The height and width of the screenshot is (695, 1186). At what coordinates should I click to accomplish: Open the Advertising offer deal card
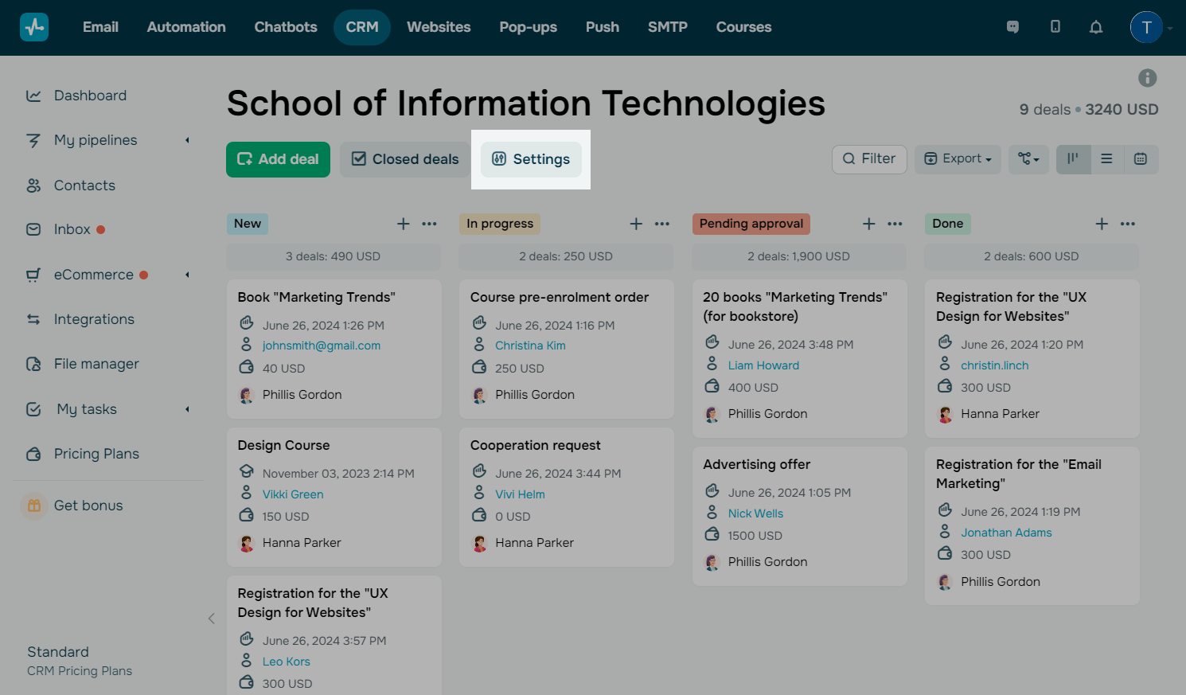(x=756, y=464)
